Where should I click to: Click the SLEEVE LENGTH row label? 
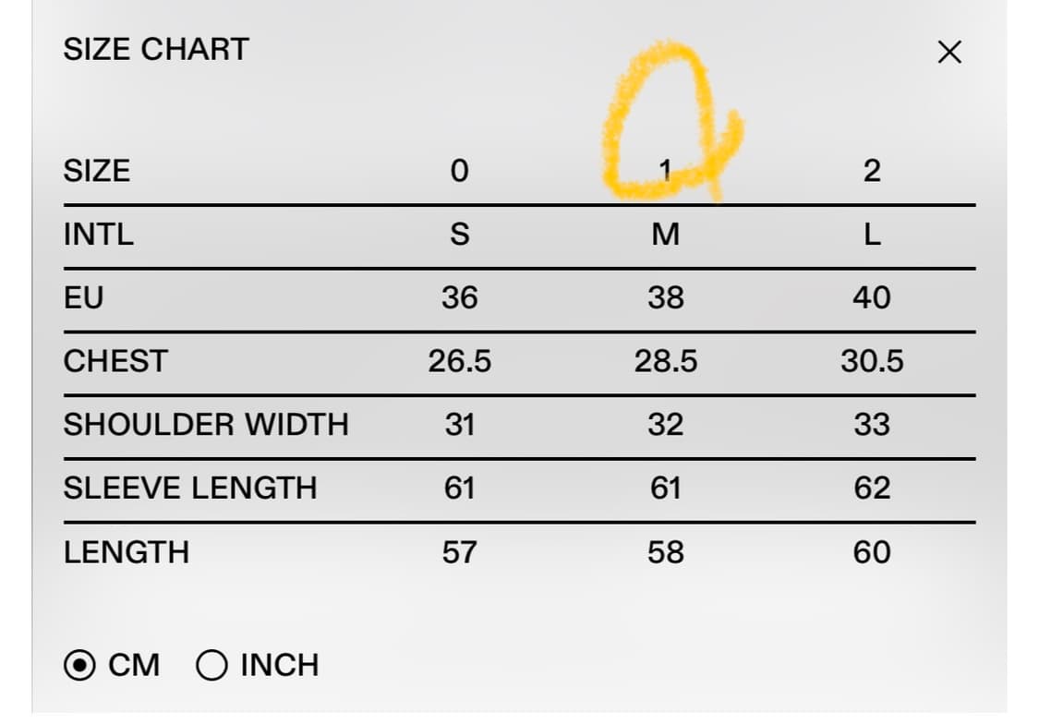point(190,488)
